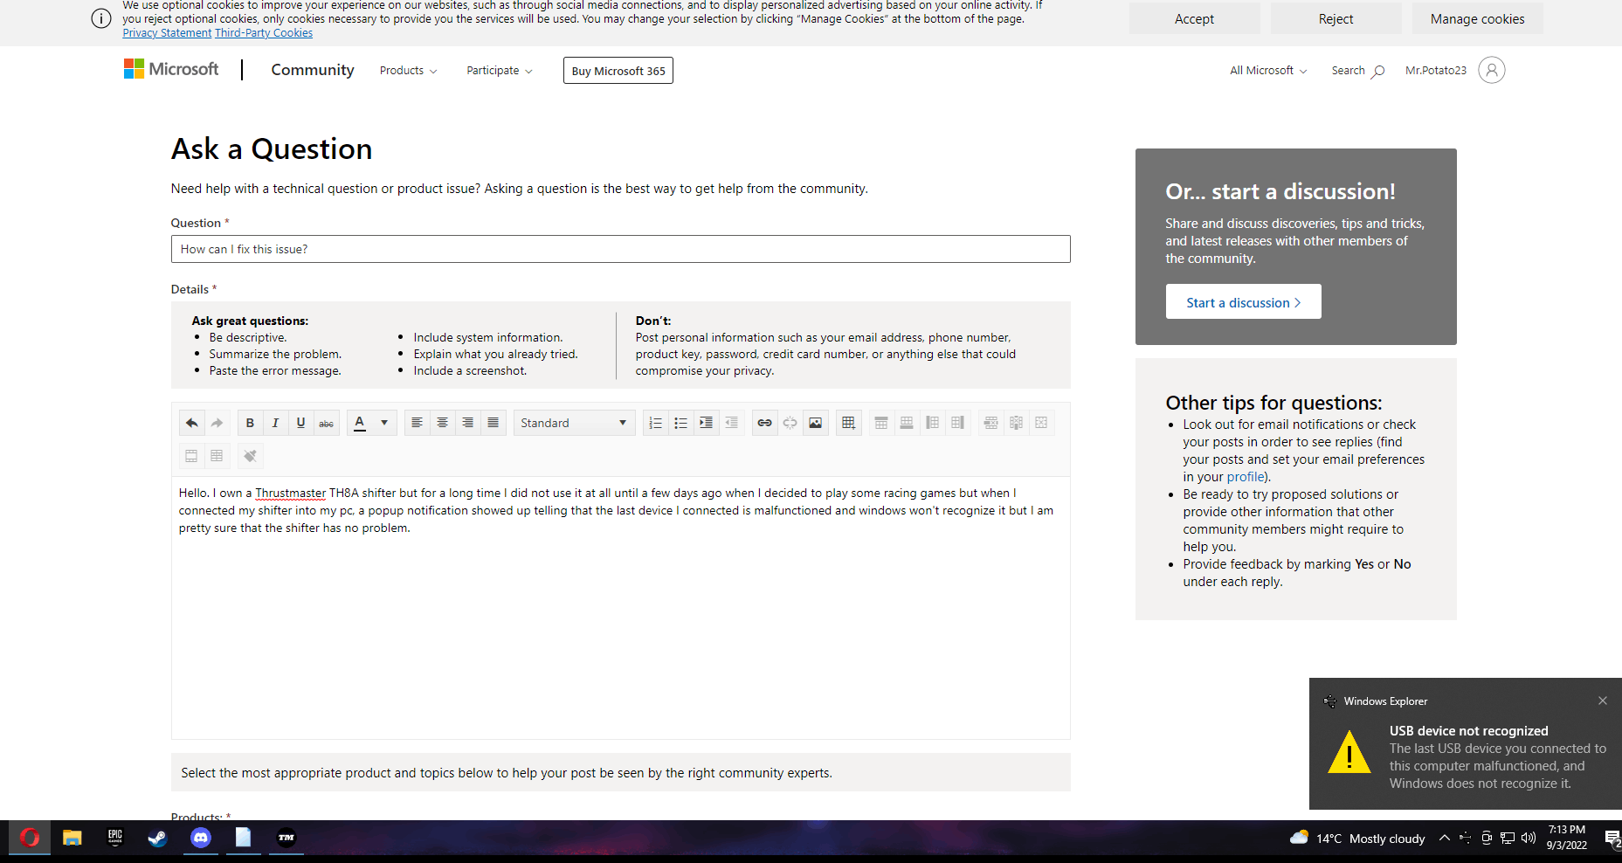This screenshot has width=1622, height=863.
Task: Open the Community home link
Action: (313, 70)
